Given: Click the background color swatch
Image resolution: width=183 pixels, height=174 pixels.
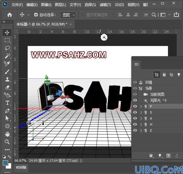Looking at the screenshot, I should (x=10, y=167).
